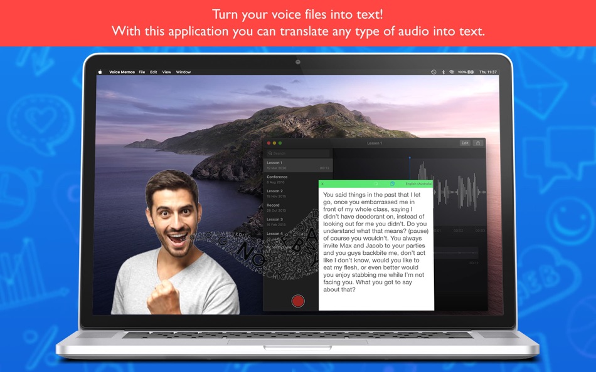Click the Edit button in Voice Memos window
The width and height of the screenshot is (596, 372).
(x=465, y=143)
